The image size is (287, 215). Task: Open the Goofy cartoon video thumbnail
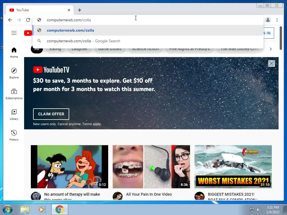coord(70,167)
